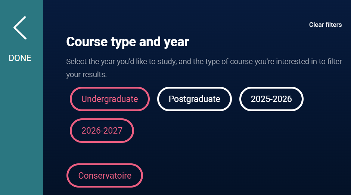This screenshot has height=195, width=351.
Task: Reset all selections via Clear filters
Action: pyautogui.click(x=325, y=25)
